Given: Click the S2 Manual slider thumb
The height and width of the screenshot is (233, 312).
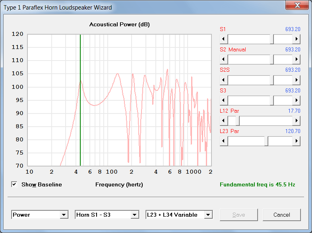Looking at the screenshot, I should (272, 59).
